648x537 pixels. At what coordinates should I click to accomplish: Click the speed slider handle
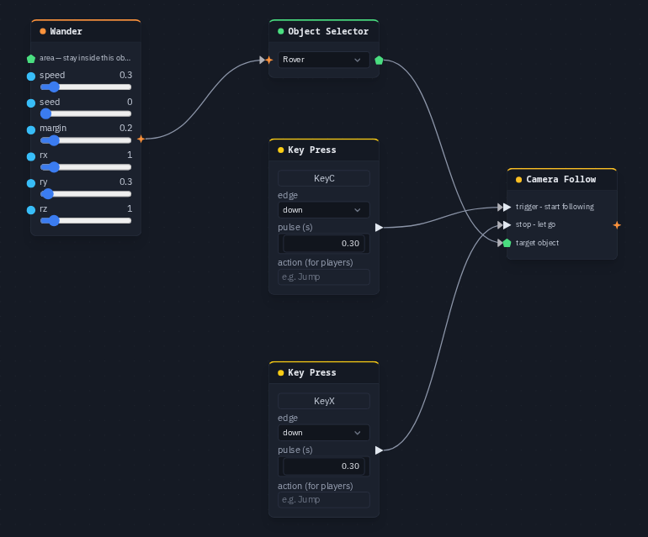[x=54, y=87]
